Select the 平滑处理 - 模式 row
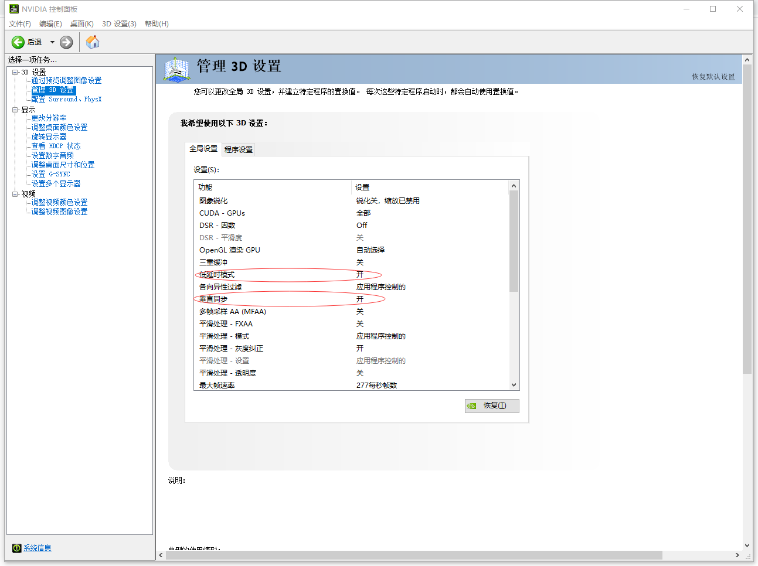This screenshot has width=758, height=566. click(351, 336)
